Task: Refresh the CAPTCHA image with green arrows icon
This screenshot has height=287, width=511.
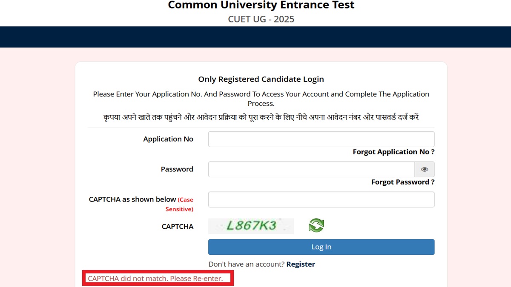Action: pyautogui.click(x=316, y=225)
